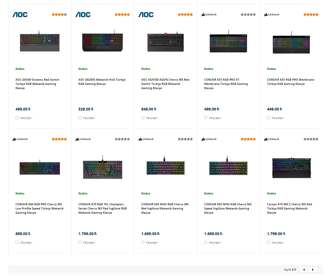Check Karşılaştır for Corsair K70 MK.2

(x=269, y=242)
